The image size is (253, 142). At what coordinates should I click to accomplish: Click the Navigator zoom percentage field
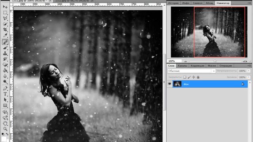pos(174,61)
